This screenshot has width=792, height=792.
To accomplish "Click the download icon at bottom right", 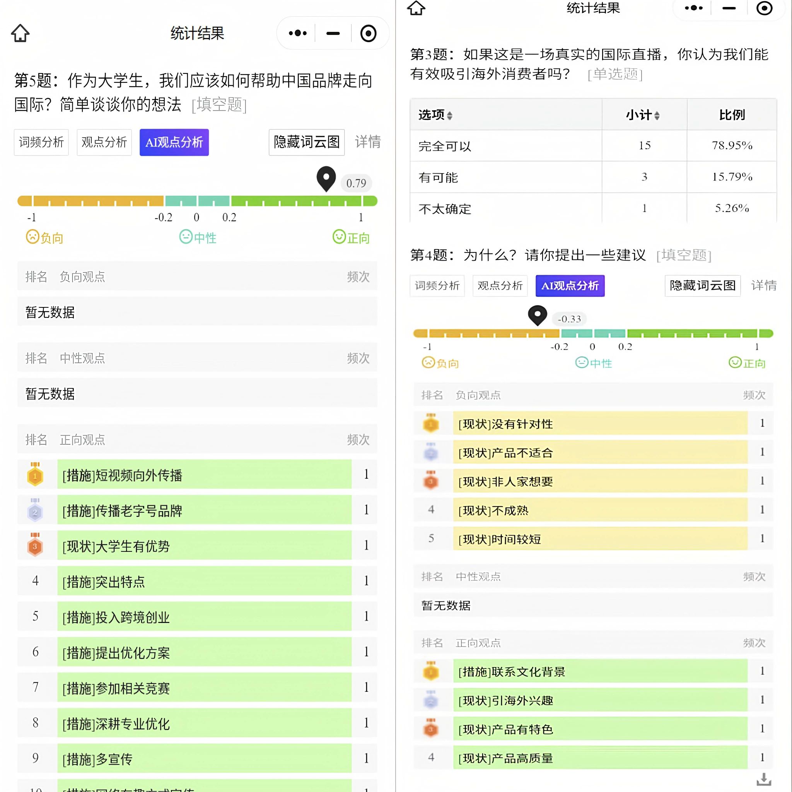I will pos(764,779).
